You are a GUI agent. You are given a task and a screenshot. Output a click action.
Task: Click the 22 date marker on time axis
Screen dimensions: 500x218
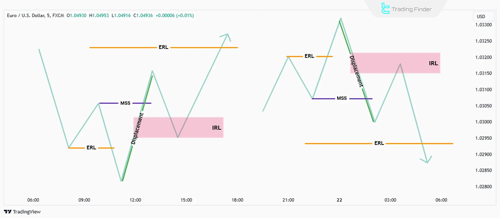pyautogui.click(x=339, y=200)
